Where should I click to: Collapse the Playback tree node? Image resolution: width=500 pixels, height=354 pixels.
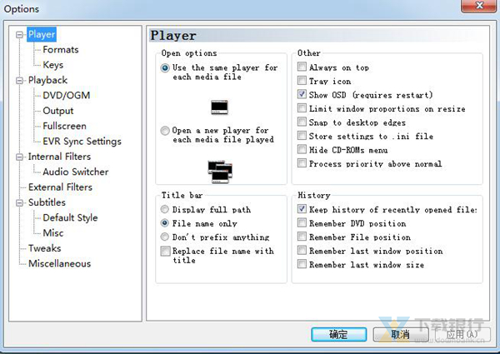pyautogui.click(x=19, y=80)
